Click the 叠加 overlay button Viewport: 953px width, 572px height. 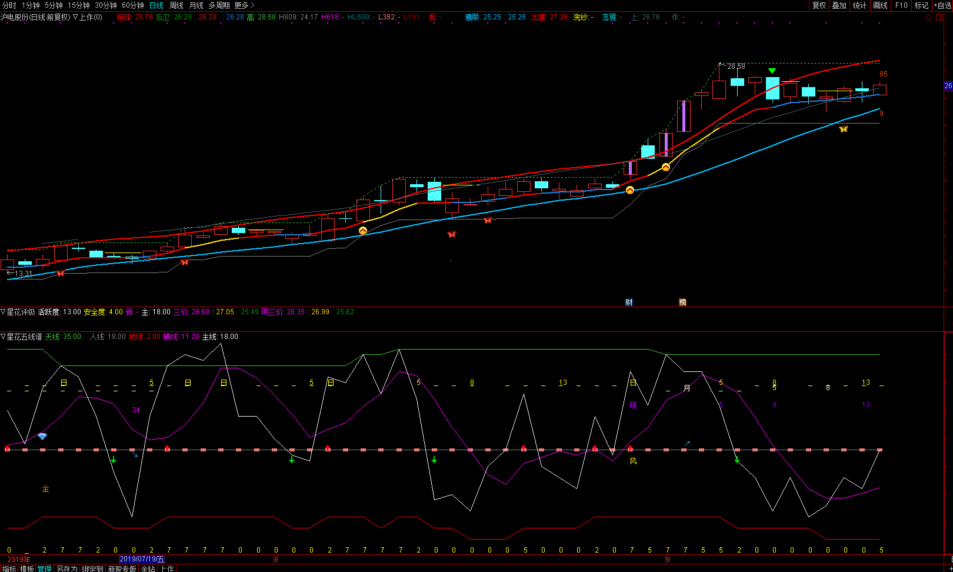839,5
